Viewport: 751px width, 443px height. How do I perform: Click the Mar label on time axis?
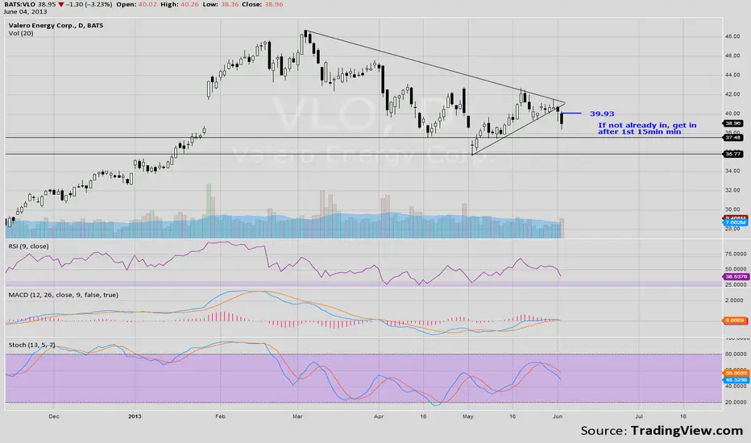click(x=297, y=416)
